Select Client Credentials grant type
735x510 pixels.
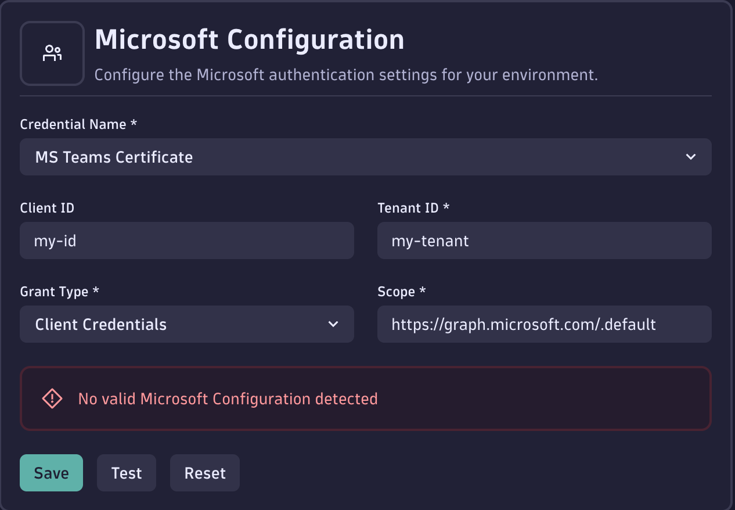[x=187, y=324]
